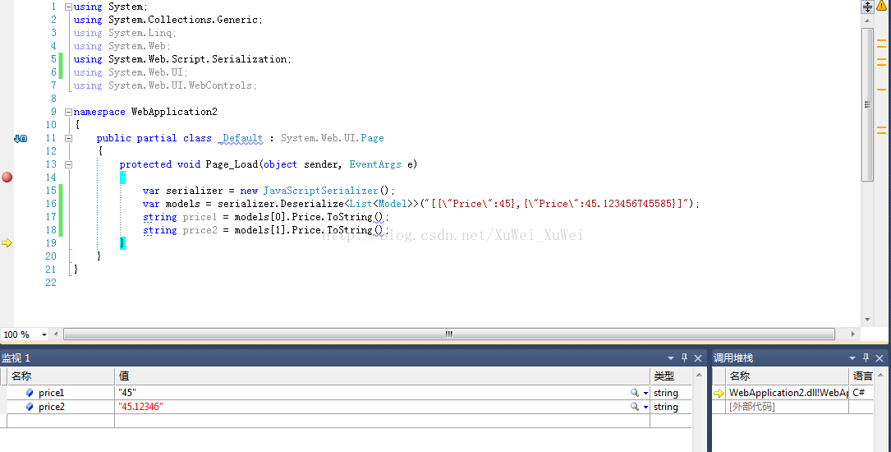Click the highlighted opening brace on line 14
This screenshot has height=452, width=891.
(x=122, y=178)
